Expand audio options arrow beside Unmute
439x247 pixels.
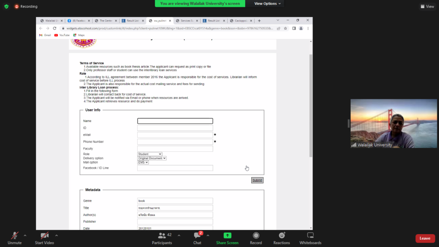25,235
